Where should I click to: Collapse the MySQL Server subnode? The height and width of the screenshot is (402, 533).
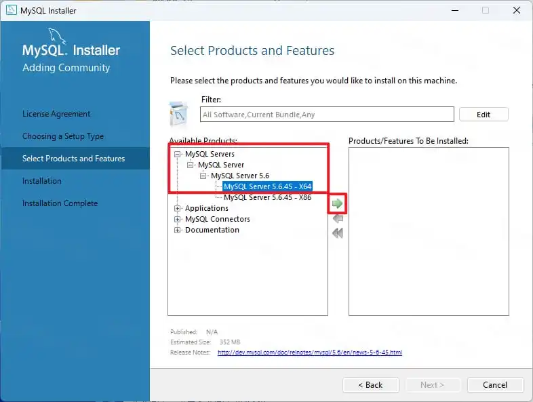click(190, 165)
